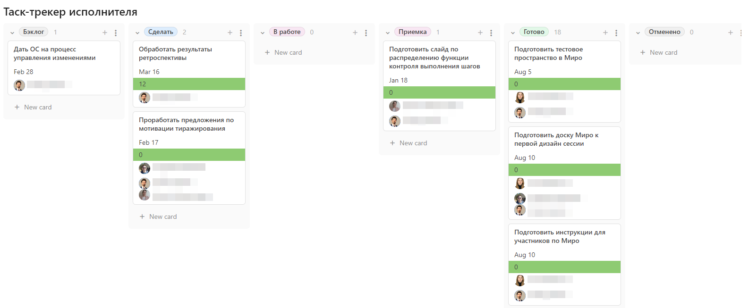Select the Отменено status tag

[664, 32]
